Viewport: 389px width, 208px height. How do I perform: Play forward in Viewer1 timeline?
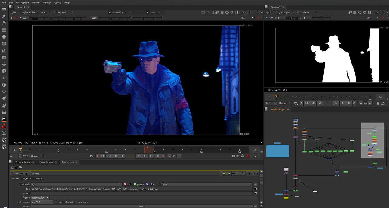pyautogui.click(x=139, y=156)
